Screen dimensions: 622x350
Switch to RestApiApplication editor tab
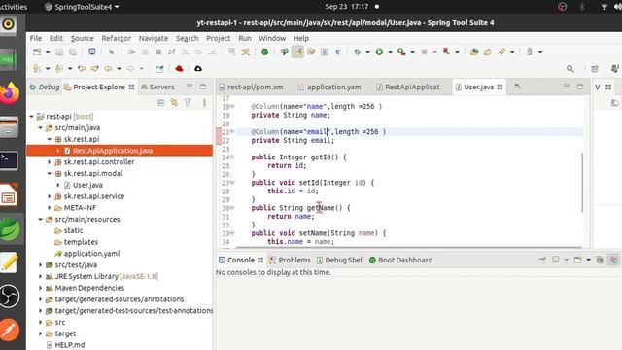coord(408,87)
